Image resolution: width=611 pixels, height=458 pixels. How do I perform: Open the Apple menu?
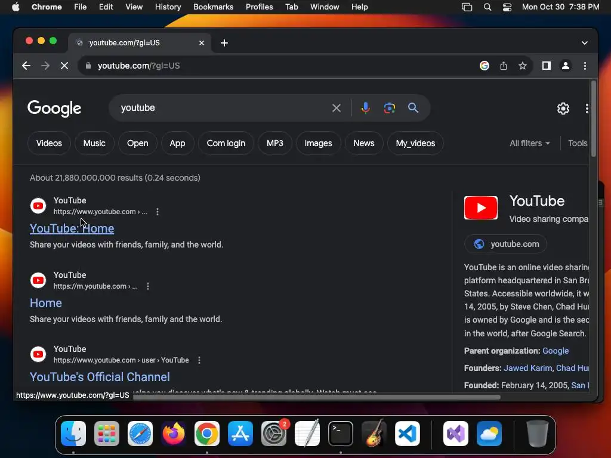pyautogui.click(x=16, y=7)
